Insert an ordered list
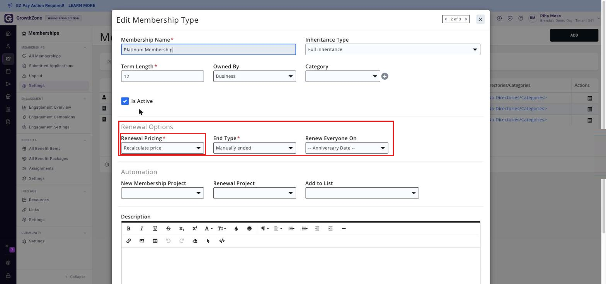 click(291, 229)
